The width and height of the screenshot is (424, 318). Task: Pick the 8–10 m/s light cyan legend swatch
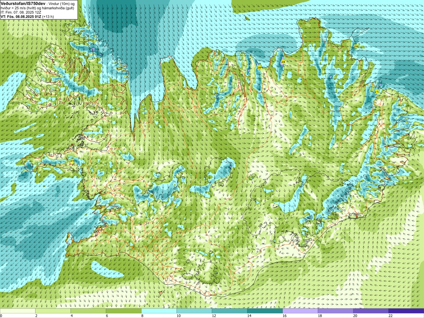[159, 311]
